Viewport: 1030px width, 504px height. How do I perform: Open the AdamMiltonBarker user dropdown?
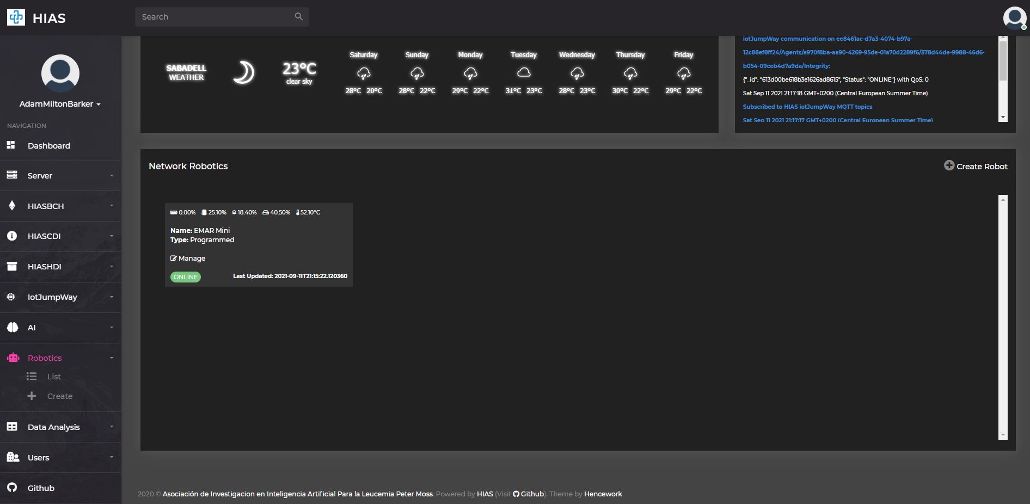(x=60, y=104)
